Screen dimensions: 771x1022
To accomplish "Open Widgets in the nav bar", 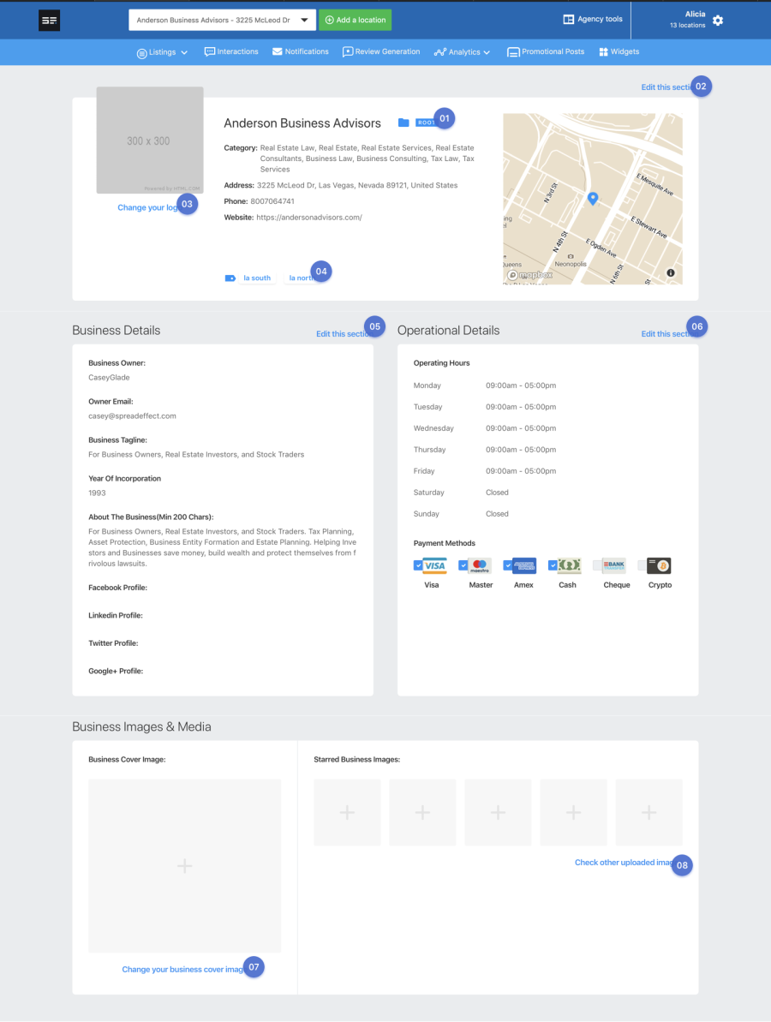I will tap(619, 51).
